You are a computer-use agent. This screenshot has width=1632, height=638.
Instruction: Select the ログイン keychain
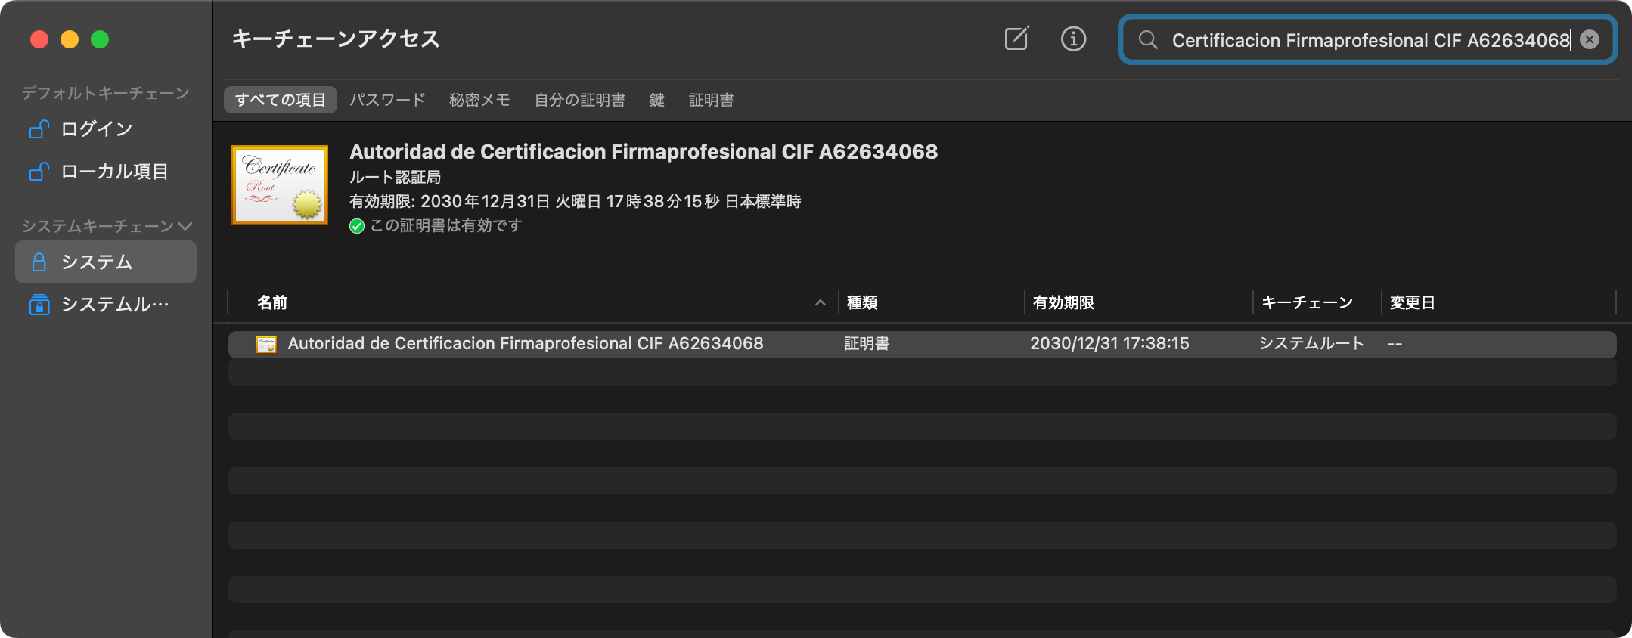[x=96, y=129]
